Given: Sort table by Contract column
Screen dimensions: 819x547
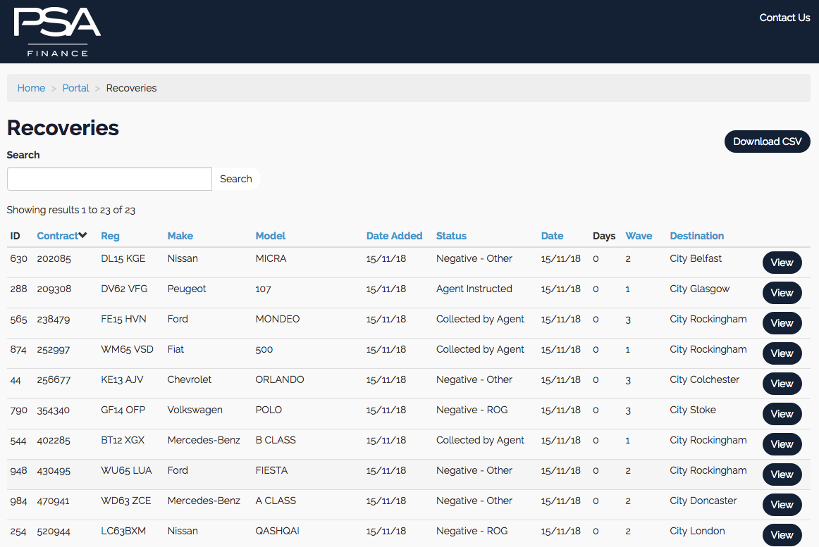Looking at the screenshot, I should pyautogui.click(x=58, y=236).
